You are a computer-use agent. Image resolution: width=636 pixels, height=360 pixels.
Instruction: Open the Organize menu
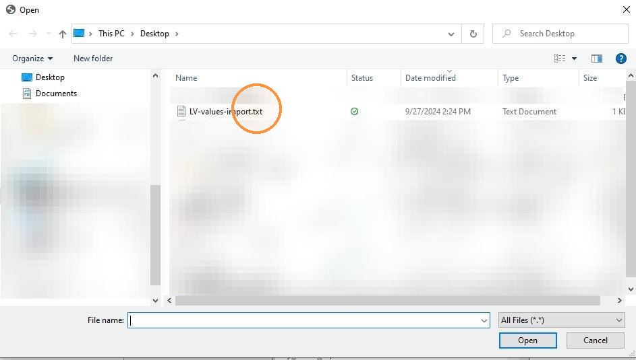[32, 59]
